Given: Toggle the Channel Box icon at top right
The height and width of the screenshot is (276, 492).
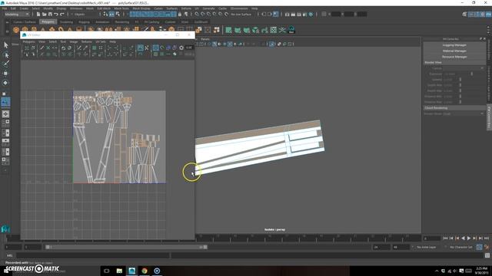Looking at the screenshot, I should click(x=489, y=14).
